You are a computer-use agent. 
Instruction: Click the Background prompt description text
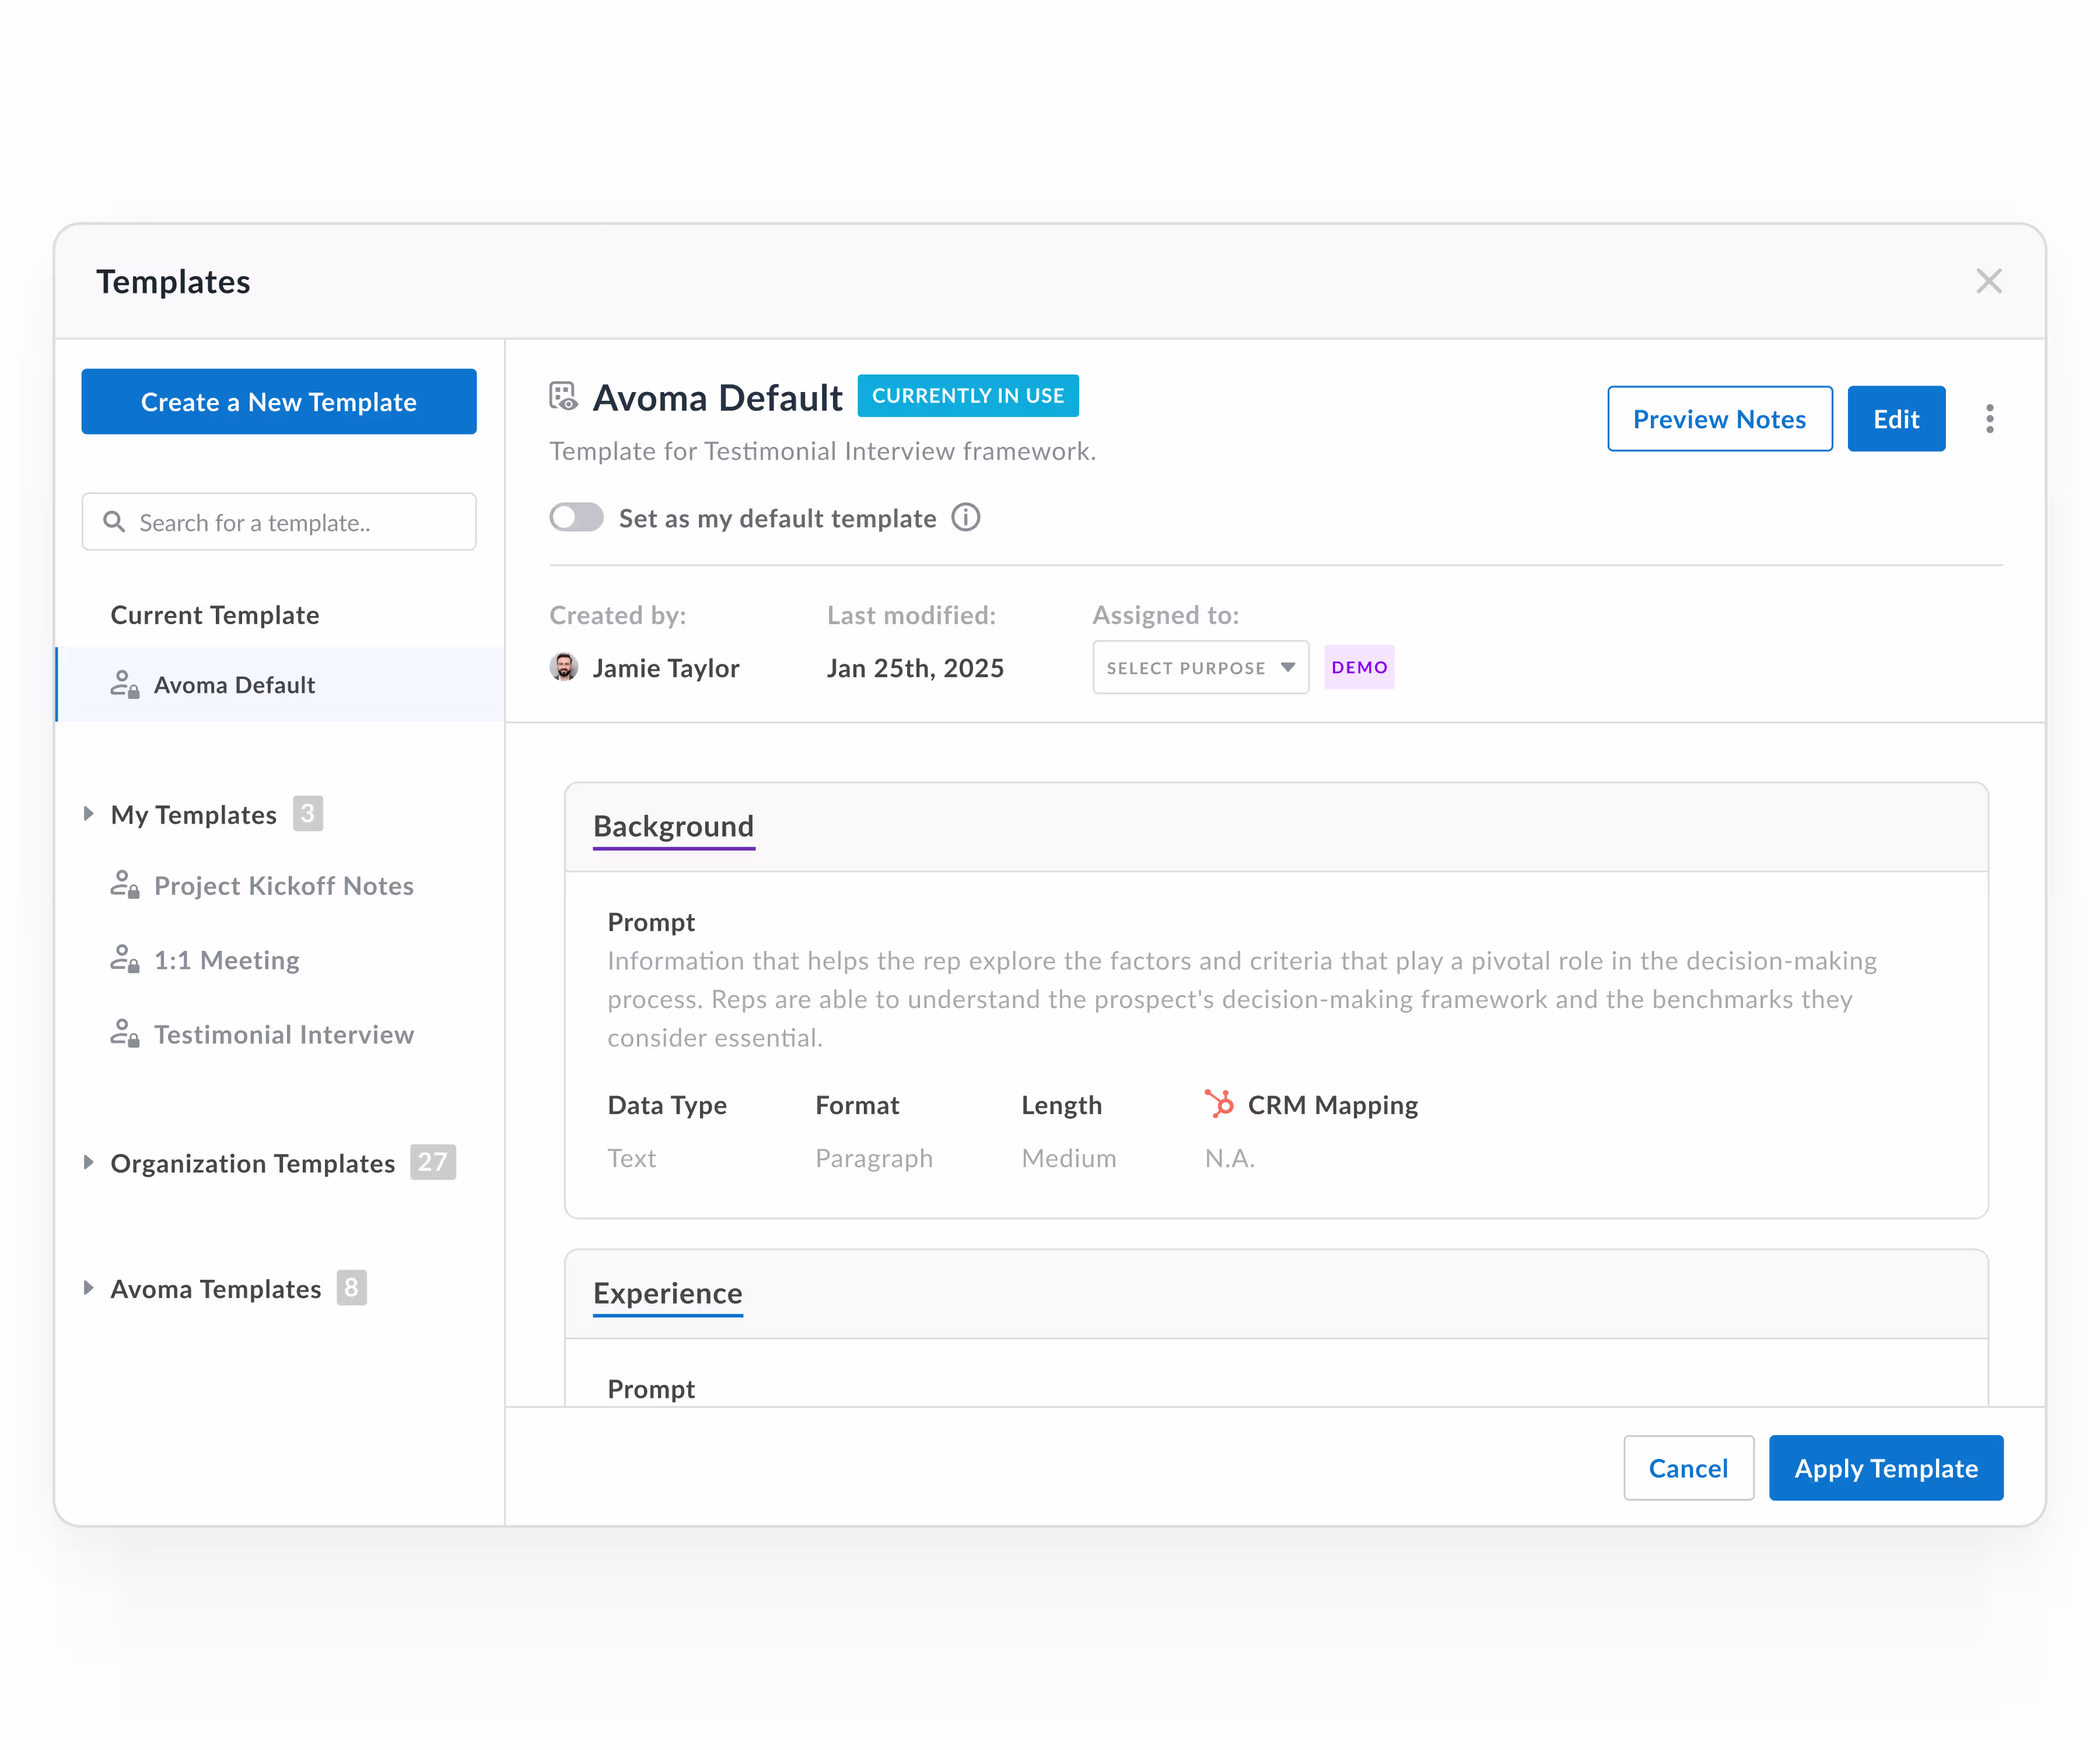(x=1242, y=999)
